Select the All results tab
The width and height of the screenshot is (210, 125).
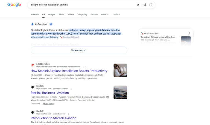coord(43,15)
